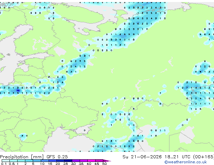Choose the 20–25 mm legend color swatch
The height and width of the screenshot is (165, 214).
pyautogui.click(x=60, y=161)
